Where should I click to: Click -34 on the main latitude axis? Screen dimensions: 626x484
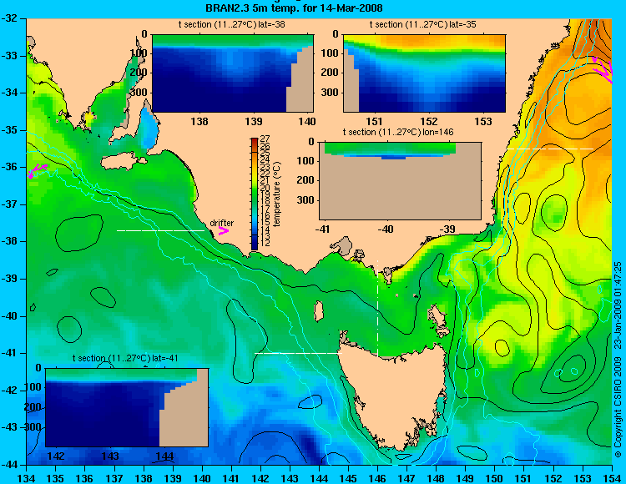(9, 93)
